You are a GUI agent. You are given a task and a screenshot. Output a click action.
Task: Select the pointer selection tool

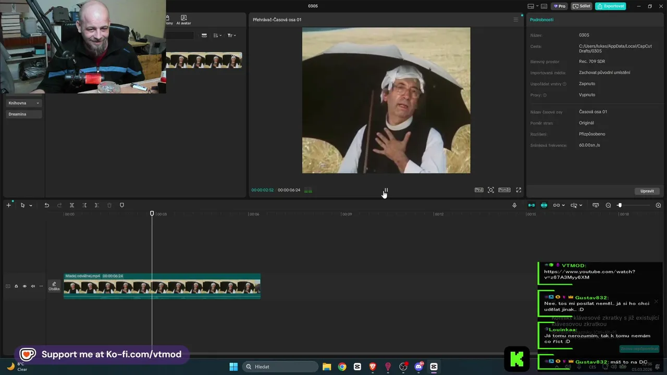pyautogui.click(x=22, y=205)
